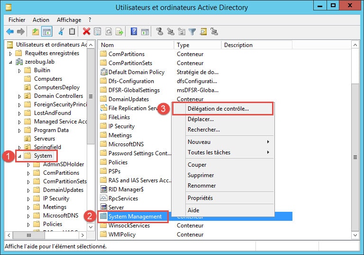This screenshot has width=364, height=255.
Task: Choose Délégation de contrôle... from context menu
Action: [223, 109]
